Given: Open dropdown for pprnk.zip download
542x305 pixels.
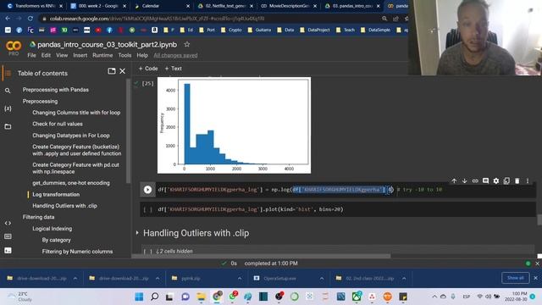Looking at the screenshot, I should point(240,279).
